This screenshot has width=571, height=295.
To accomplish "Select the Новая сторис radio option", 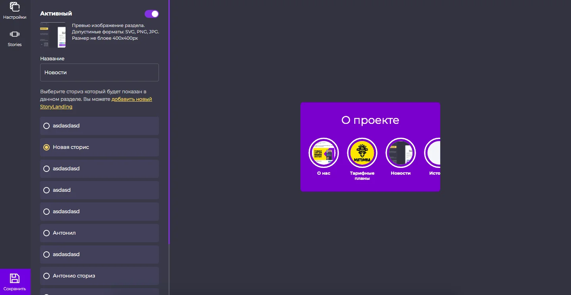I will point(99,147).
